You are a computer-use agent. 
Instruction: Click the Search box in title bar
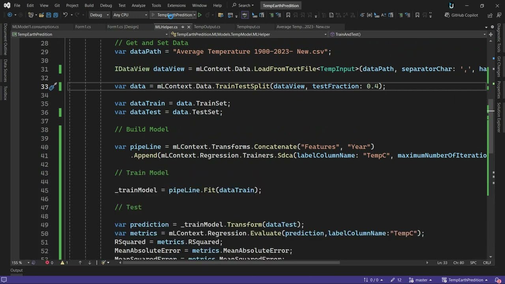(243, 6)
